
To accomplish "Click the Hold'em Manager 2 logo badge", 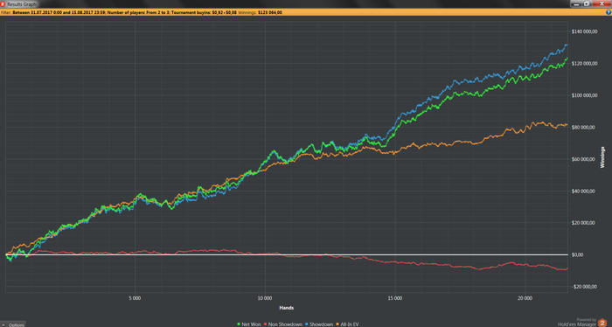I will point(602,323).
